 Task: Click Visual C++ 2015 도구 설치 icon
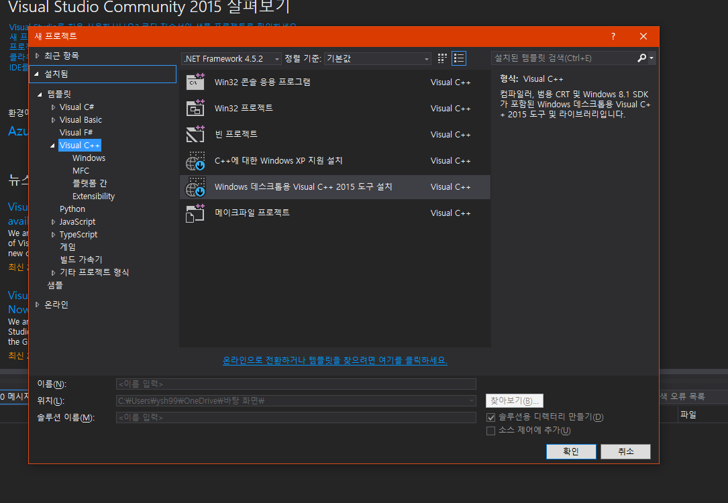point(195,187)
